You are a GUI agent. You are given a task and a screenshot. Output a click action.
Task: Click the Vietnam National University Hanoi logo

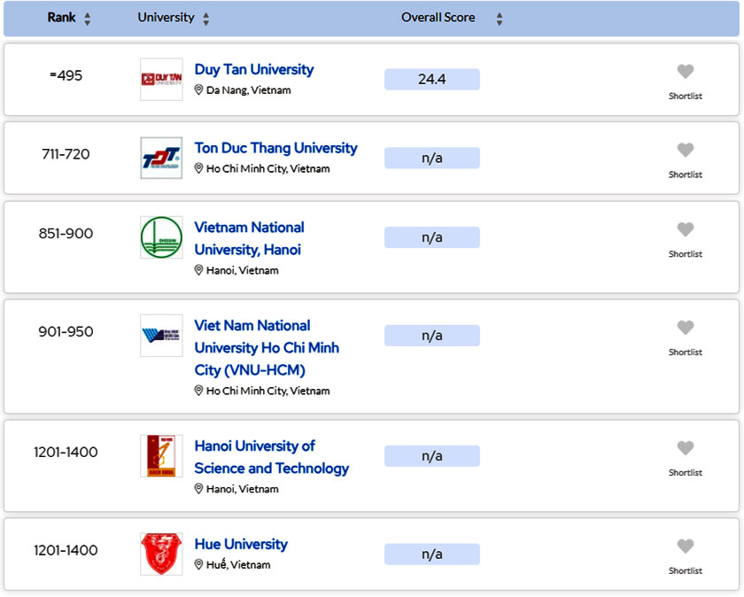pyautogui.click(x=160, y=237)
